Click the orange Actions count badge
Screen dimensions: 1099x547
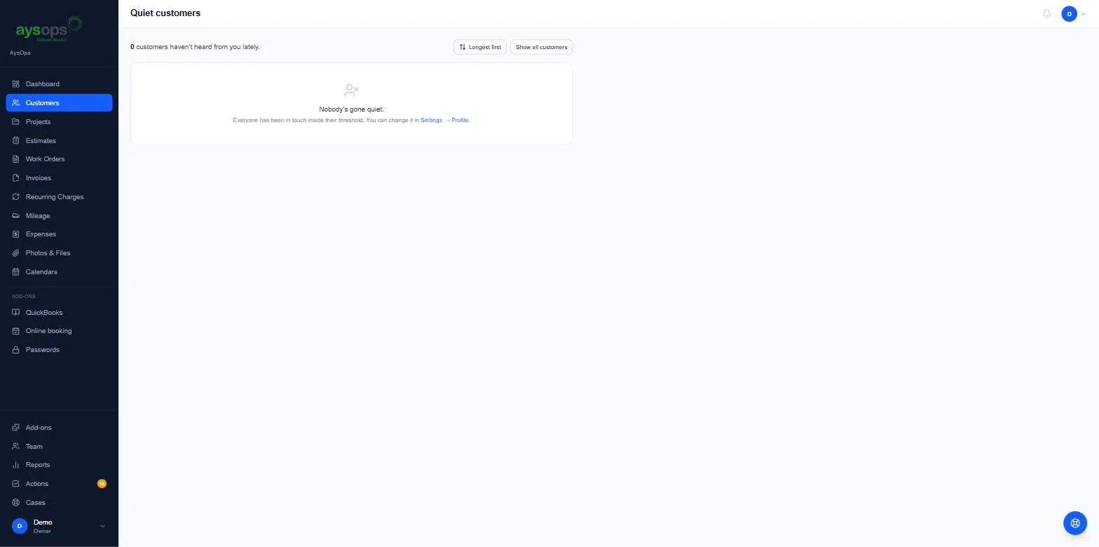(102, 484)
